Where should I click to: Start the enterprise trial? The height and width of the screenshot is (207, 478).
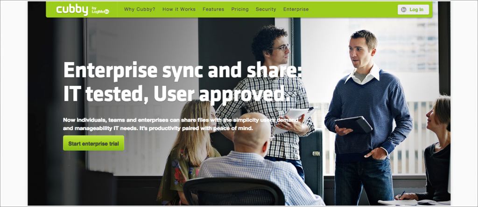click(93, 143)
